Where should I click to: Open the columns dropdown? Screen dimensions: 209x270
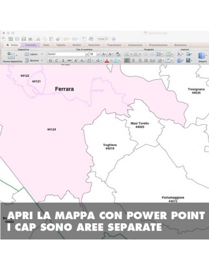point(169,54)
